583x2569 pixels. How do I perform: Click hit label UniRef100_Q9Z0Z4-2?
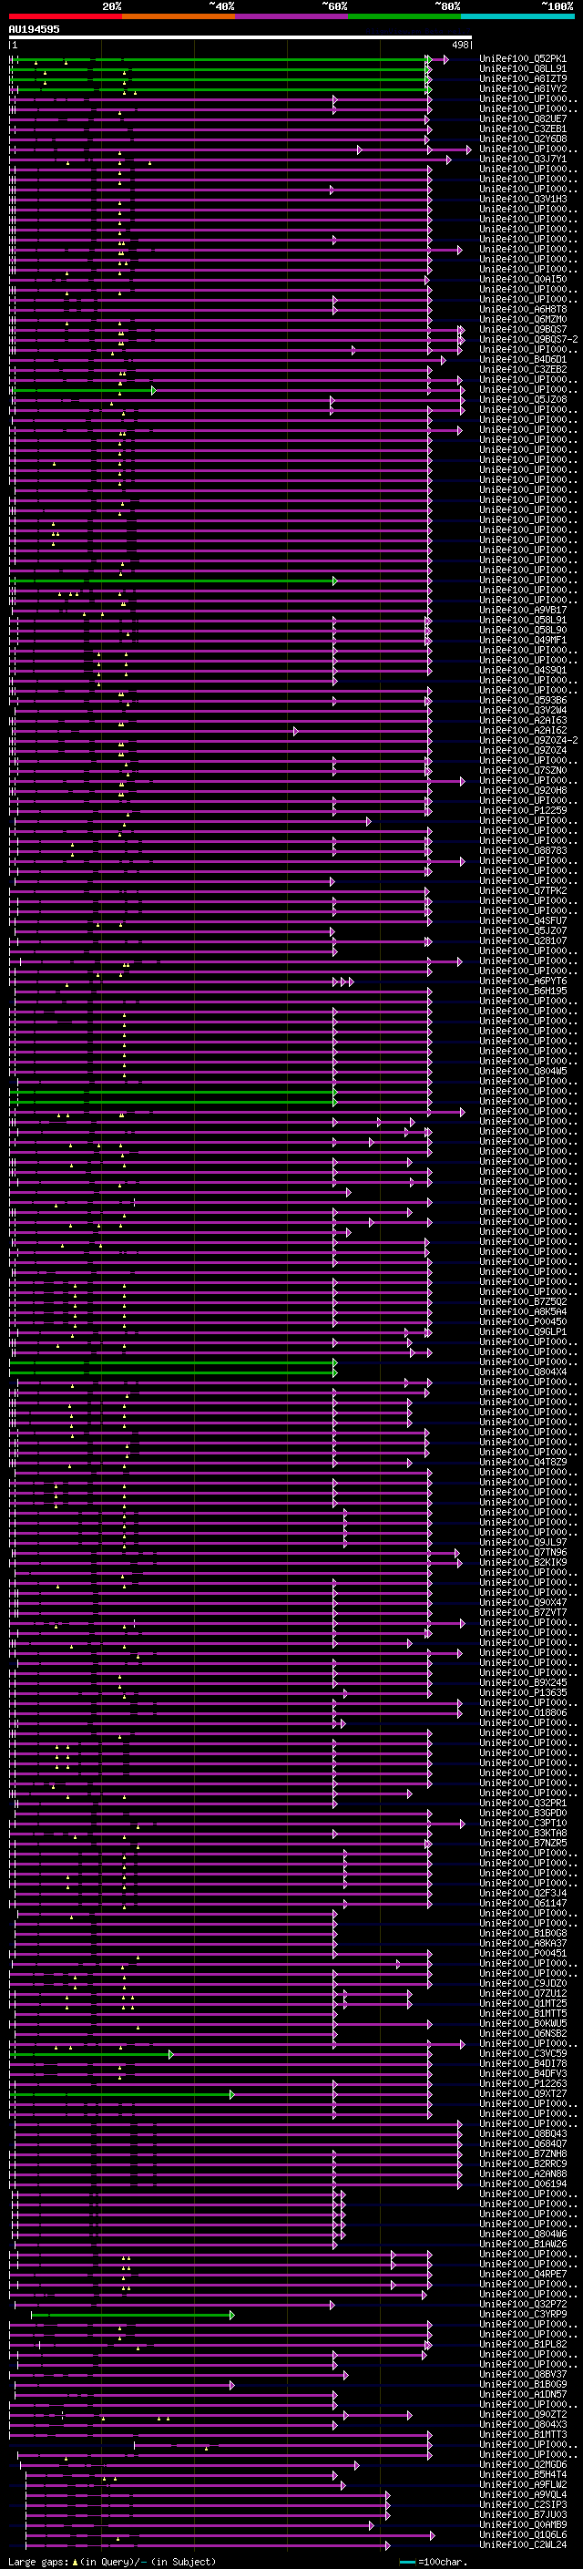528,740
